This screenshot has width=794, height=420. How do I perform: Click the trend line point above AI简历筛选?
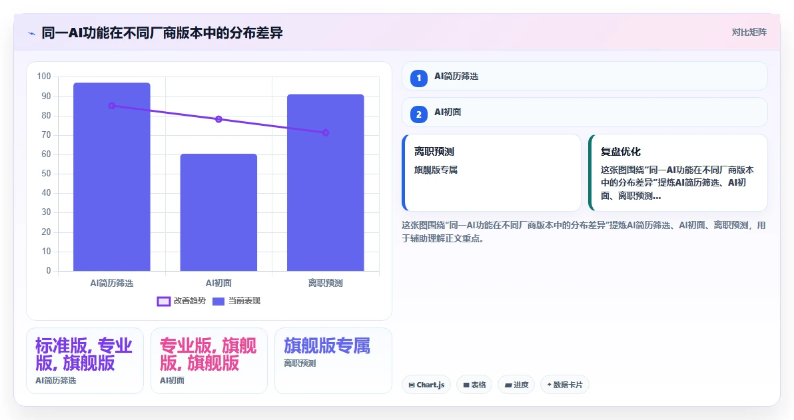[112, 106]
